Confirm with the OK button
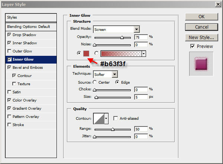 (x=201, y=17)
